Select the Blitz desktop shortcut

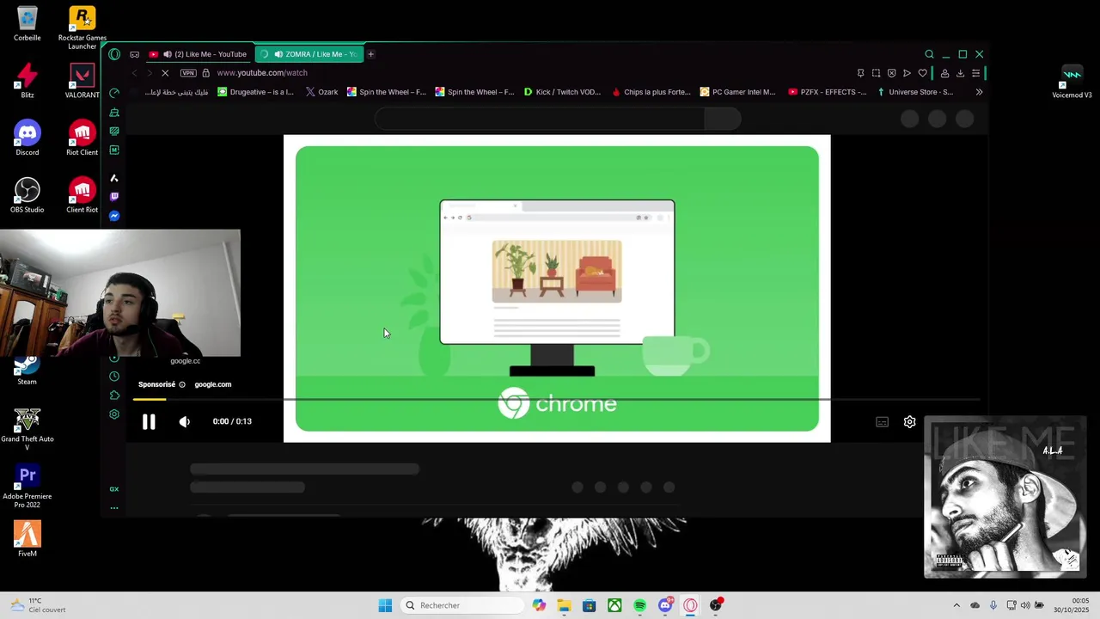click(27, 82)
